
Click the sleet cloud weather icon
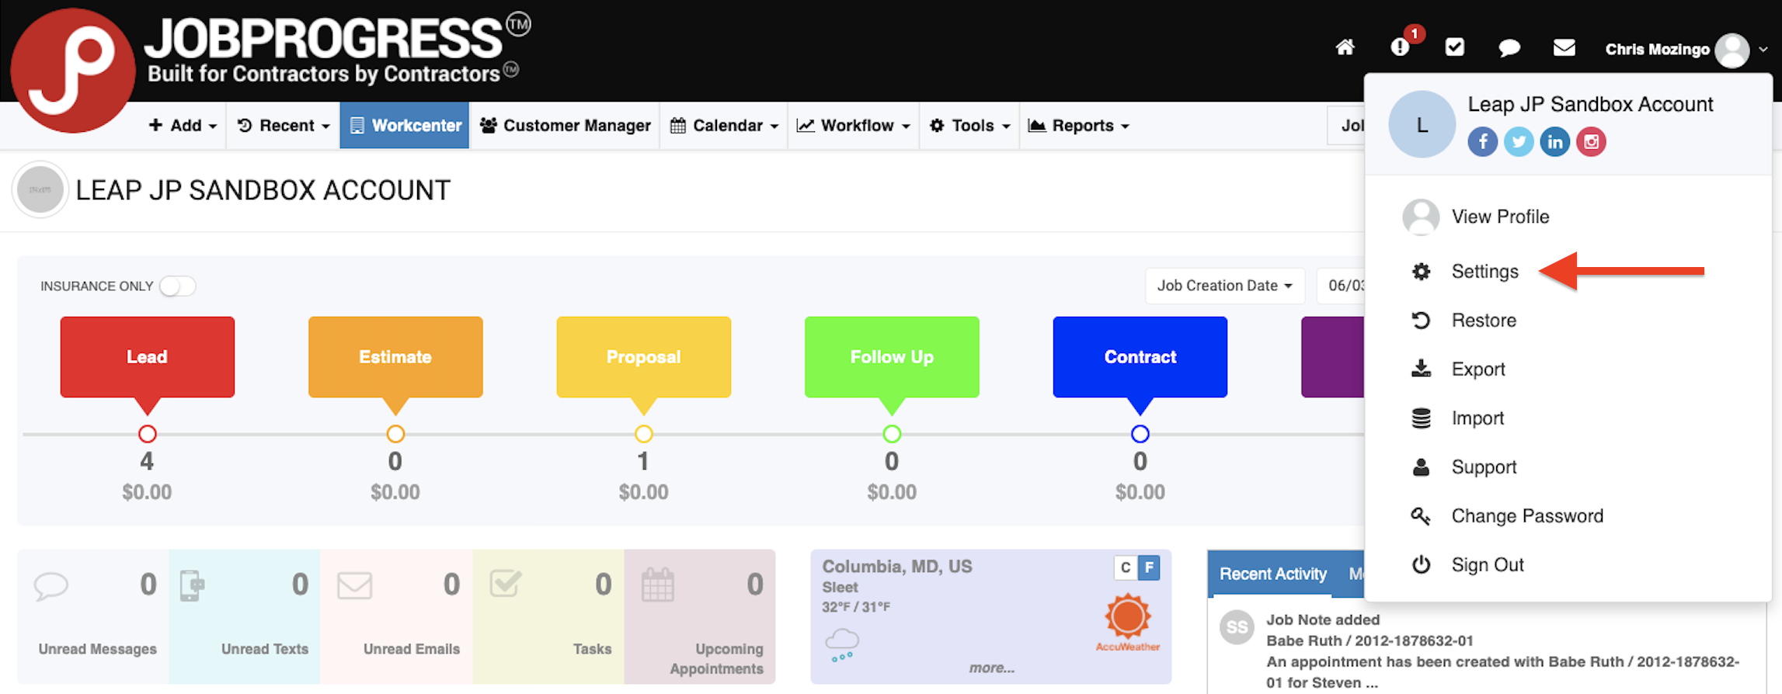842,646
